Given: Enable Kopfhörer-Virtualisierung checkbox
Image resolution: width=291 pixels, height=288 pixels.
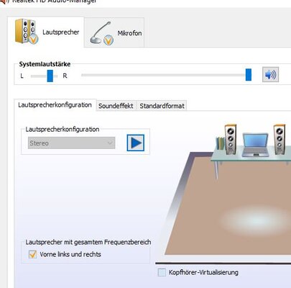Looking at the screenshot, I should point(162,272).
